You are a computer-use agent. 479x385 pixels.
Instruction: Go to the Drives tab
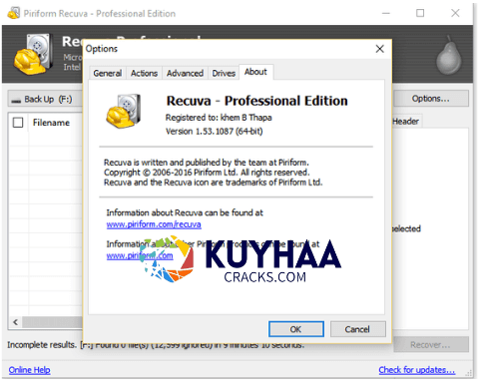coord(224,73)
